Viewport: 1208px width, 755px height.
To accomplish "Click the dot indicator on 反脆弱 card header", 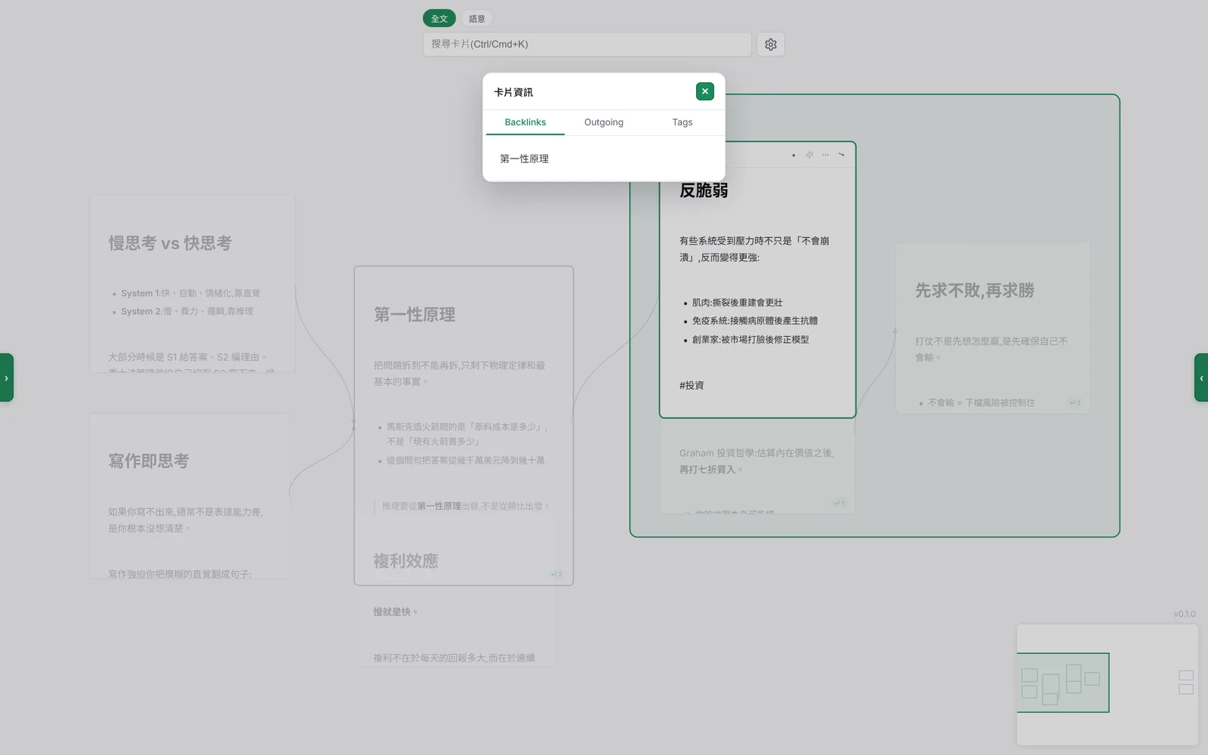I will [794, 156].
